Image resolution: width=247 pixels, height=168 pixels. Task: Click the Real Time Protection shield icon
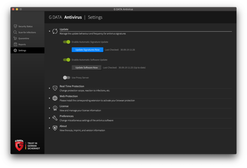(55, 88)
